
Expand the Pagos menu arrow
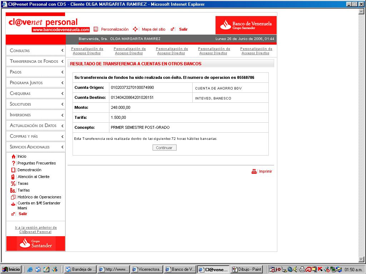pos(62,72)
